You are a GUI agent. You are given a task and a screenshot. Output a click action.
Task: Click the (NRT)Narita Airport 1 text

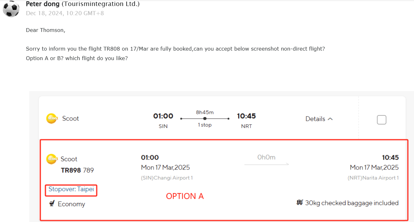(373, 178)
